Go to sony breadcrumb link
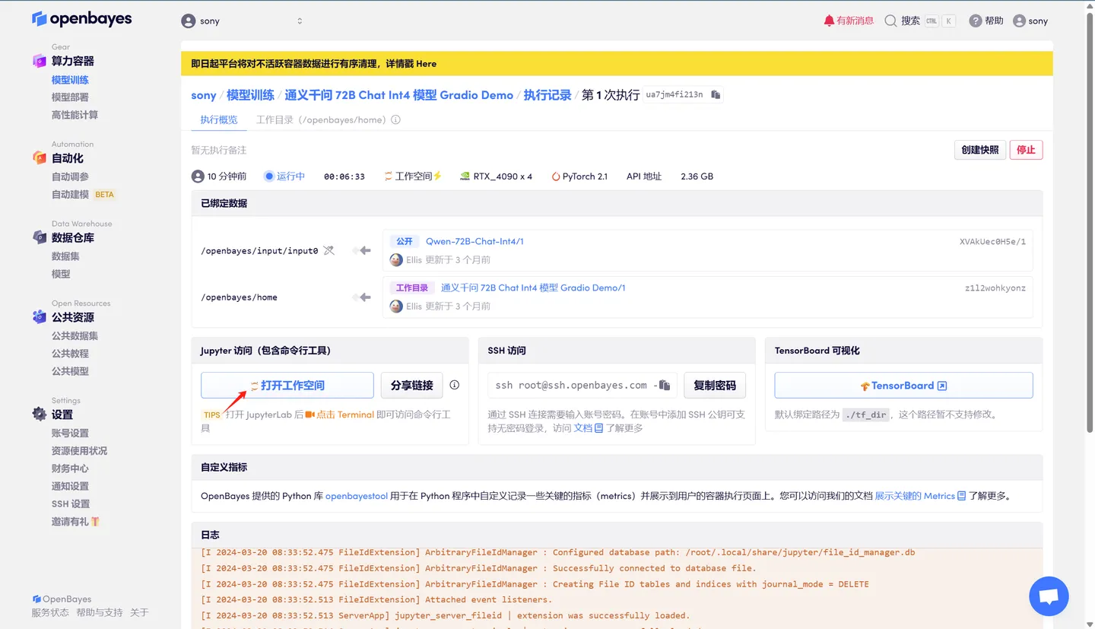 tap(204, 95)
